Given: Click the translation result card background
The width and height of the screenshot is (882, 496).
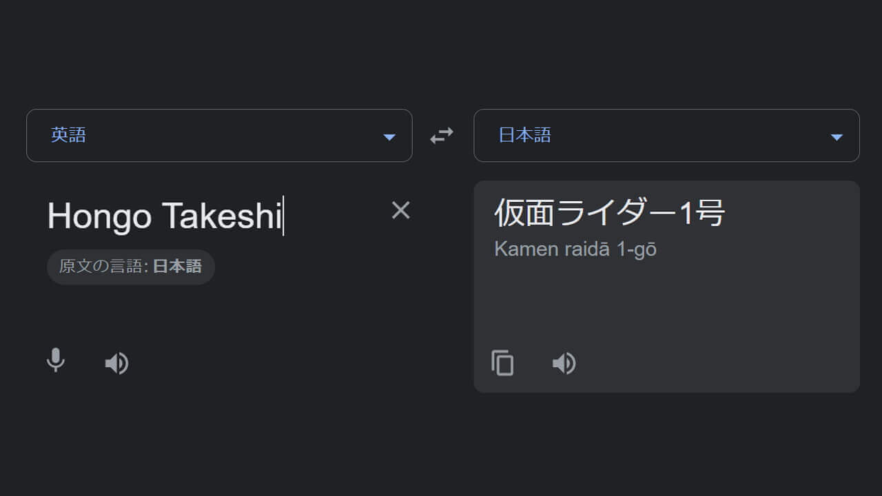Looking at the screenshot, I should pyautogui.click(x=666, y=310).
